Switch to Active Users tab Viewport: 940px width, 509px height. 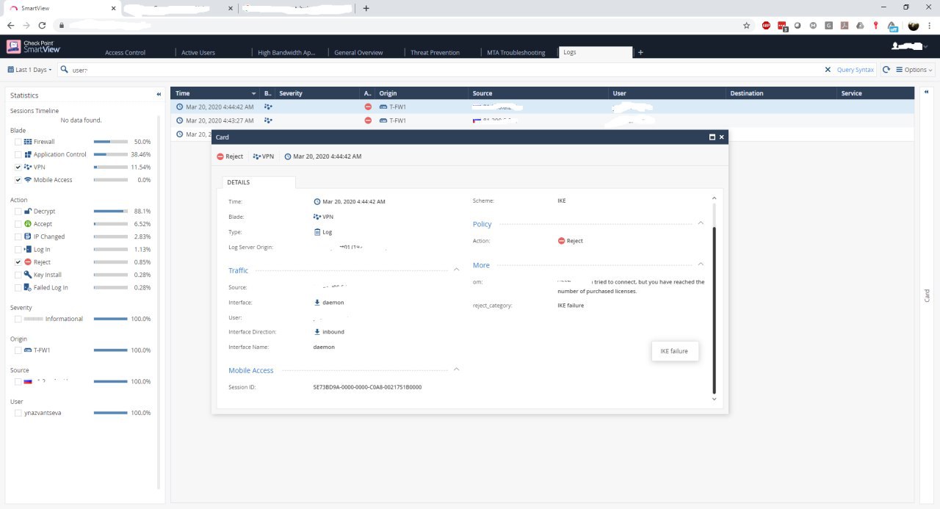click(198, 53)
